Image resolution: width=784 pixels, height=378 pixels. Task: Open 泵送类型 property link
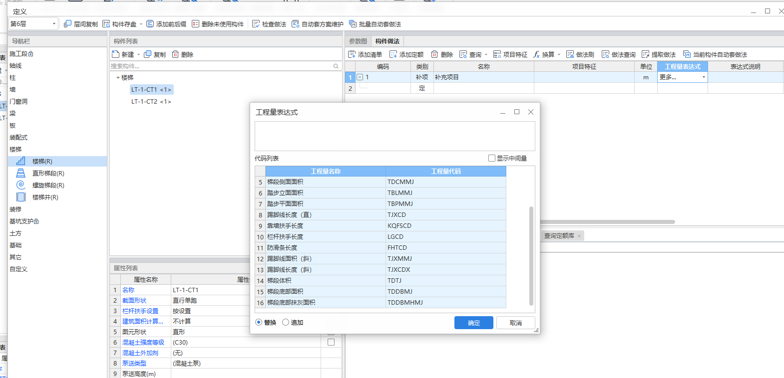coord(134,363)
